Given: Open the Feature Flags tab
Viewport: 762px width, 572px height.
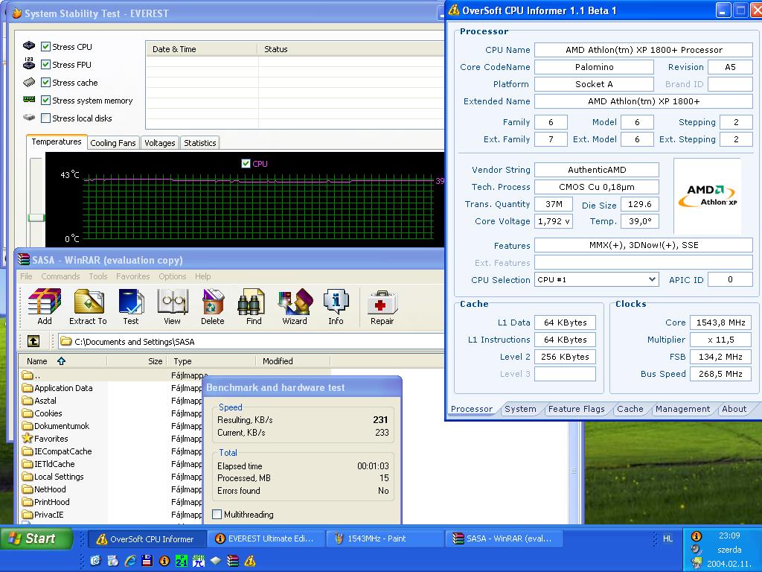Looking at the screenshot, I should (x=577, y=409).
